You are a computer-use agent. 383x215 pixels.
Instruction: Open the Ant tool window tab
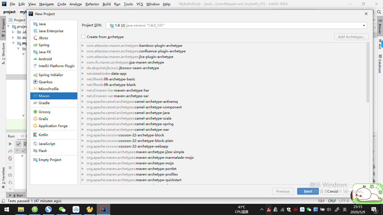pyautogui.click(x=380, y=44)
